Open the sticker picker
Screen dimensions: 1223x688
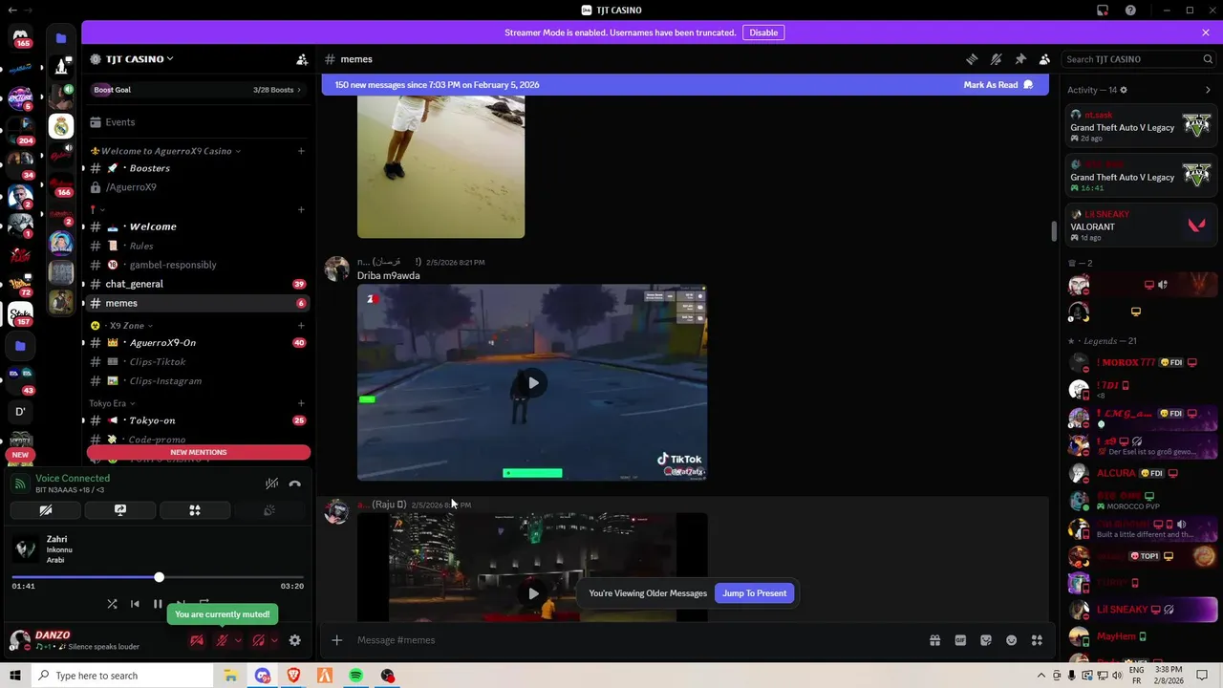[x=986, y=640]
